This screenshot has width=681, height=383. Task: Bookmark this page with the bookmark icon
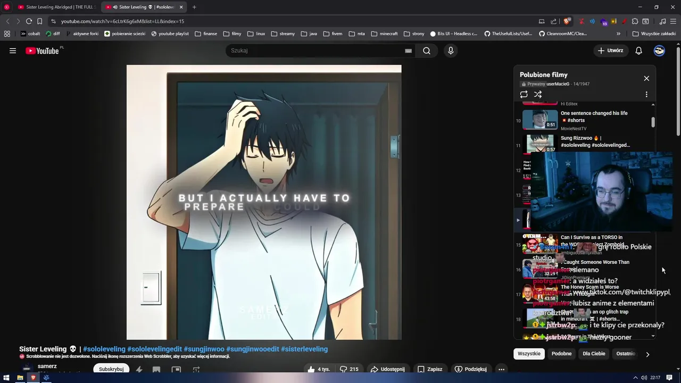tap(39, 21)
